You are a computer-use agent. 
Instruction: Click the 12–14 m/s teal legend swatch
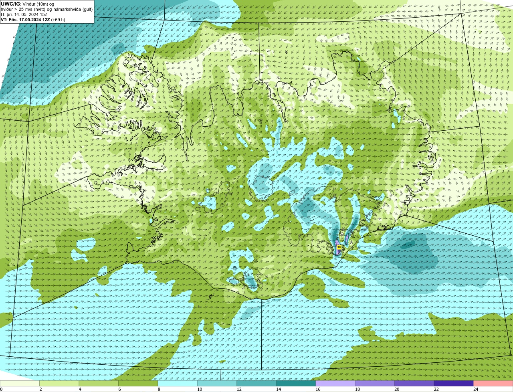coord(256,384)
